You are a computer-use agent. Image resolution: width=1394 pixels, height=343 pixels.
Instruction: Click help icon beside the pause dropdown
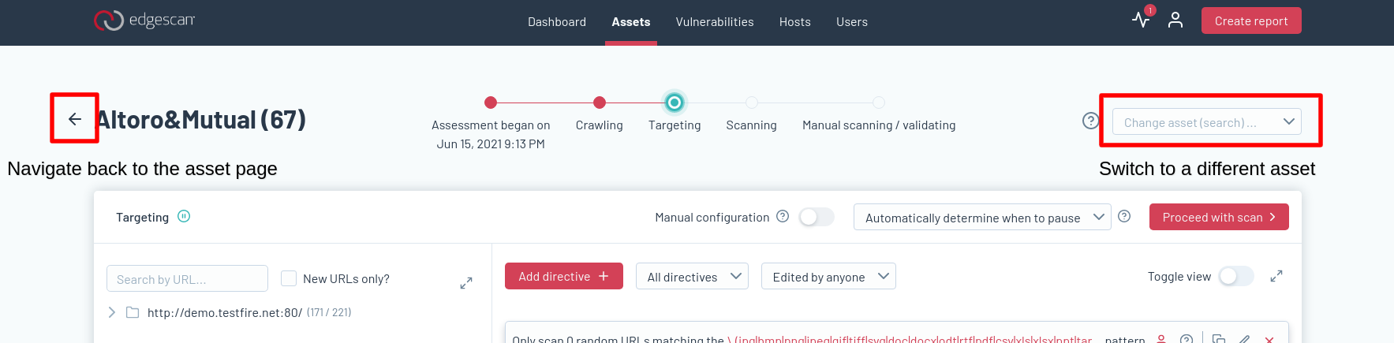pyautogui.click(x=1124, y=216)
